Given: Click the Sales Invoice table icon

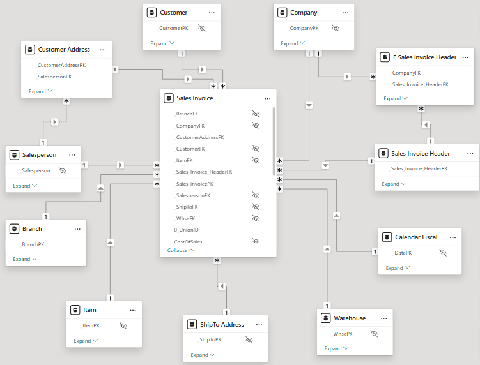Looking at the screenshot, I should click(x=169, y=98).
